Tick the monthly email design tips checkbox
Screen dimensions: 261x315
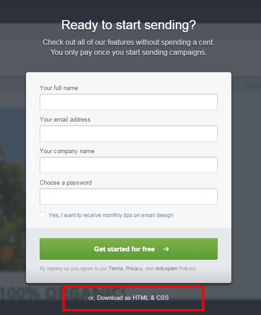(x=43, y=215)
